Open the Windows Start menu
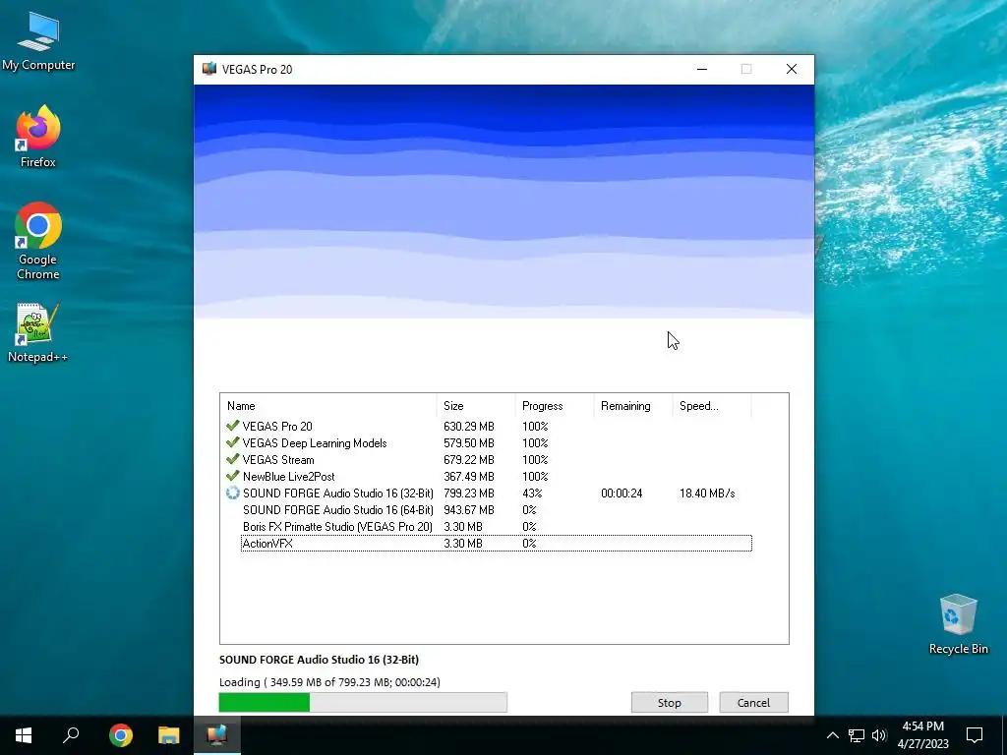The width and height of the screenshot is (1007, 755). [24, 735]
